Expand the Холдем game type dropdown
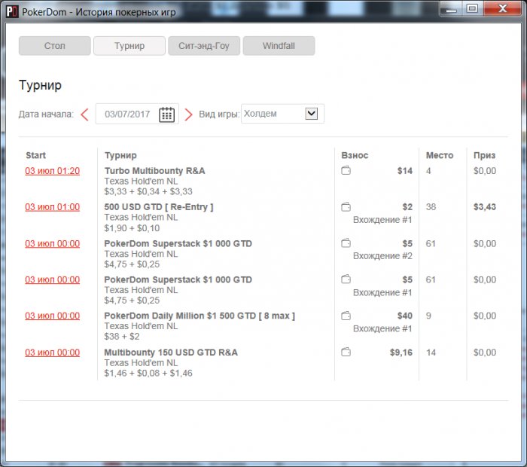 pos(282,114)
